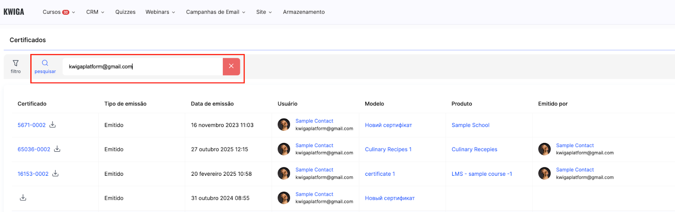Click the pesquisar magnifier icon
This screenshot has width=675, height=212.
click(45, 63)
